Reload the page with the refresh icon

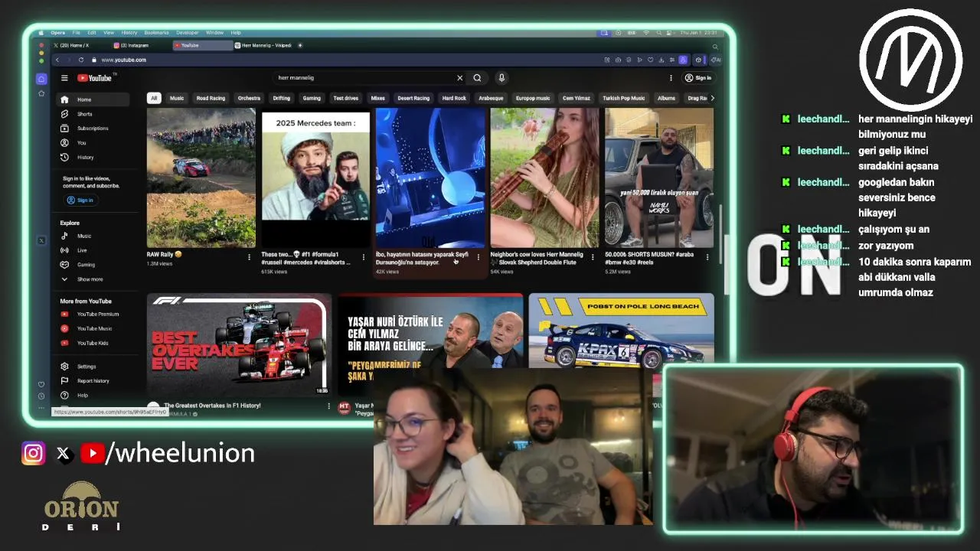[x=80, y=60]
